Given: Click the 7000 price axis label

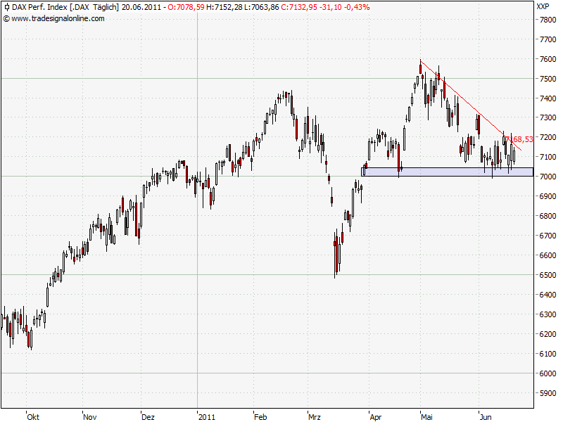Looking at the screenshot, I should [548, 177].
